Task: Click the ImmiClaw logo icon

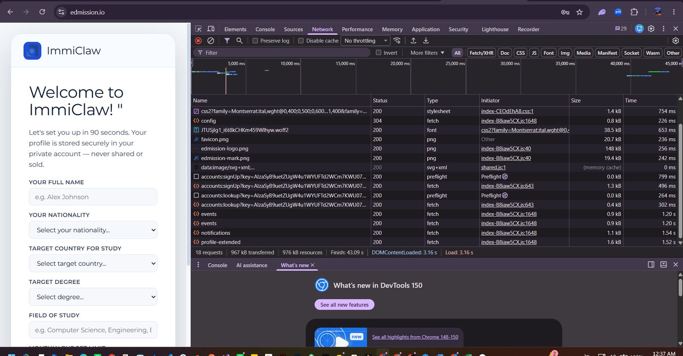Action: coord(32,51)
